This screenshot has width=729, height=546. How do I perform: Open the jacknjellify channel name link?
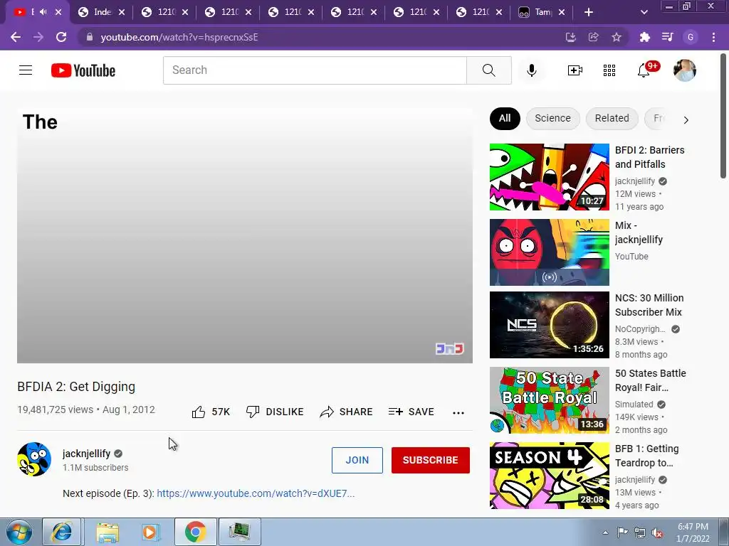click(86, 454)
